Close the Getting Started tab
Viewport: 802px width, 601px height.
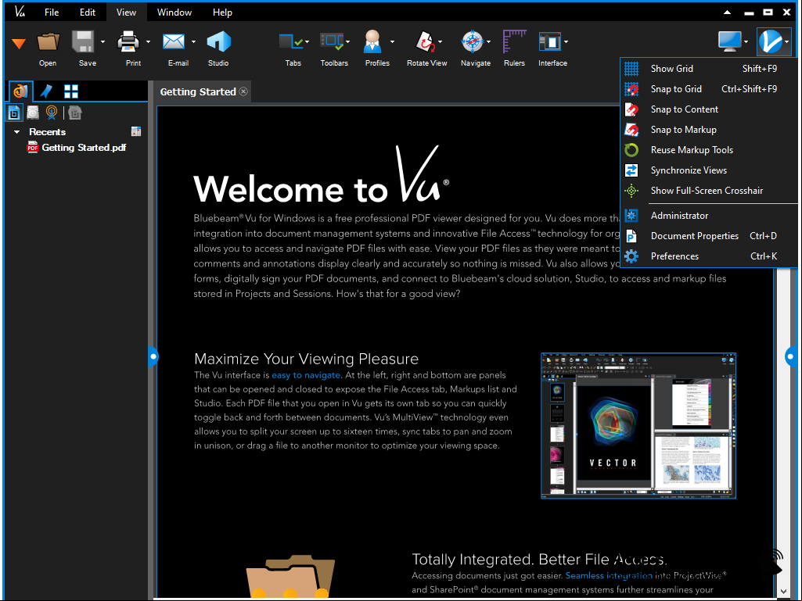pos(243,91)
